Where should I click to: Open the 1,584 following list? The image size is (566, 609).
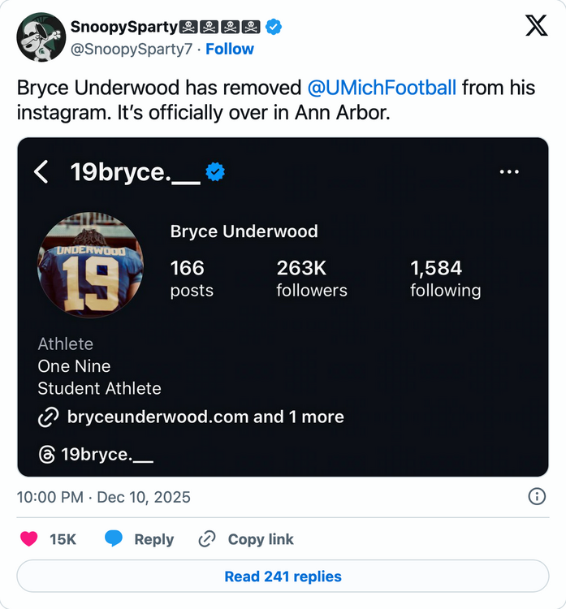(x=445, y=279)
